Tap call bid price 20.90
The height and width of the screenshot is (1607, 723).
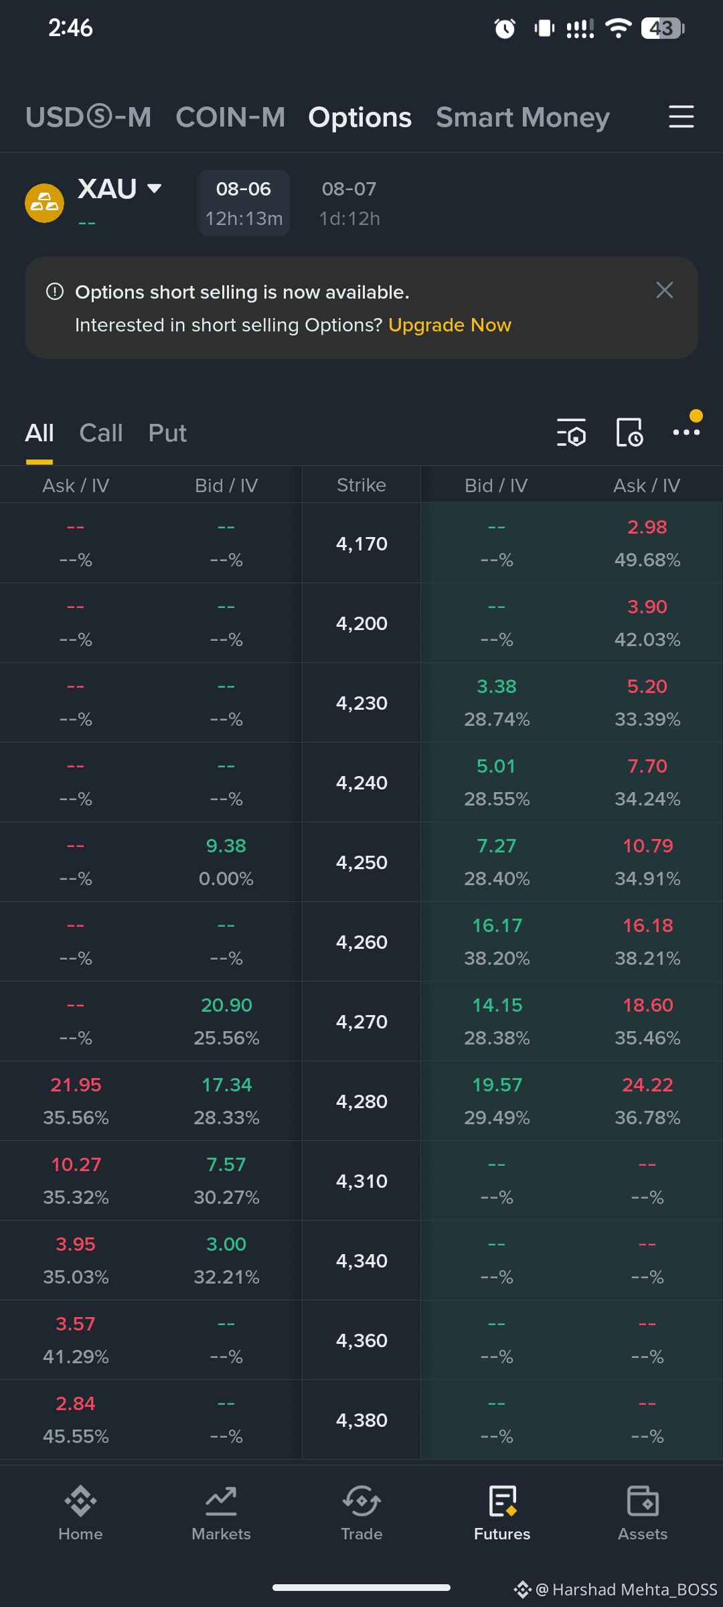(226, 1005)
